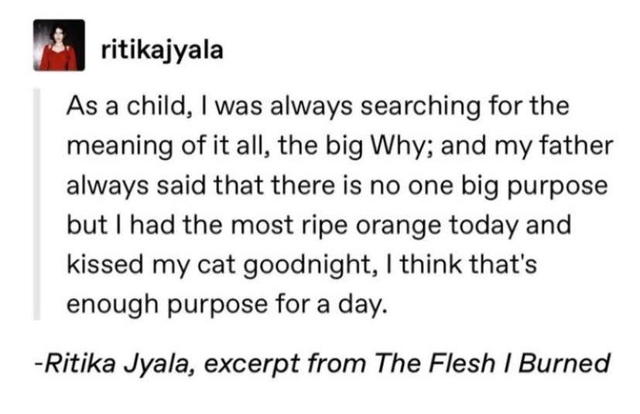
Task: Click the gray quote bar beside the text
Action: 36,203
